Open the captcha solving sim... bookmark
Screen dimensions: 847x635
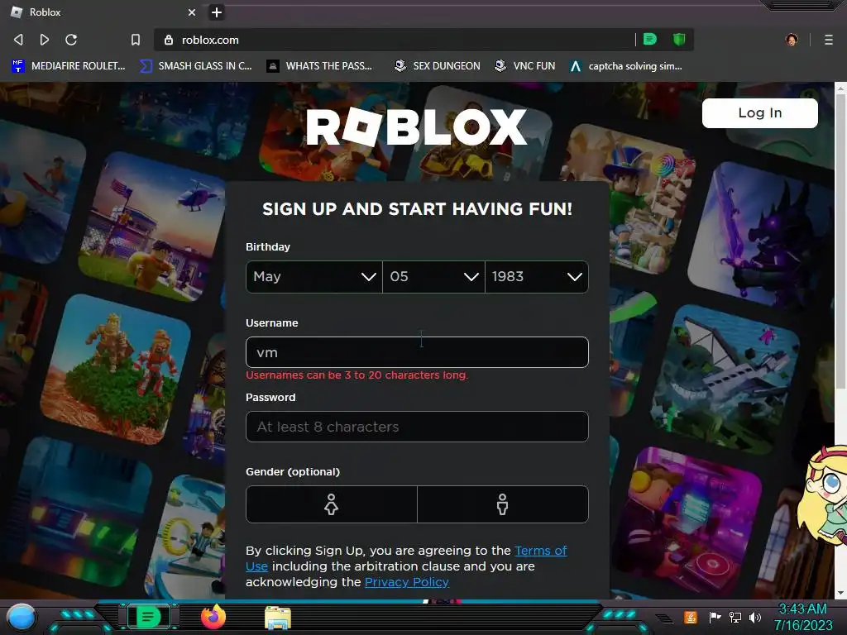point(626,66)
